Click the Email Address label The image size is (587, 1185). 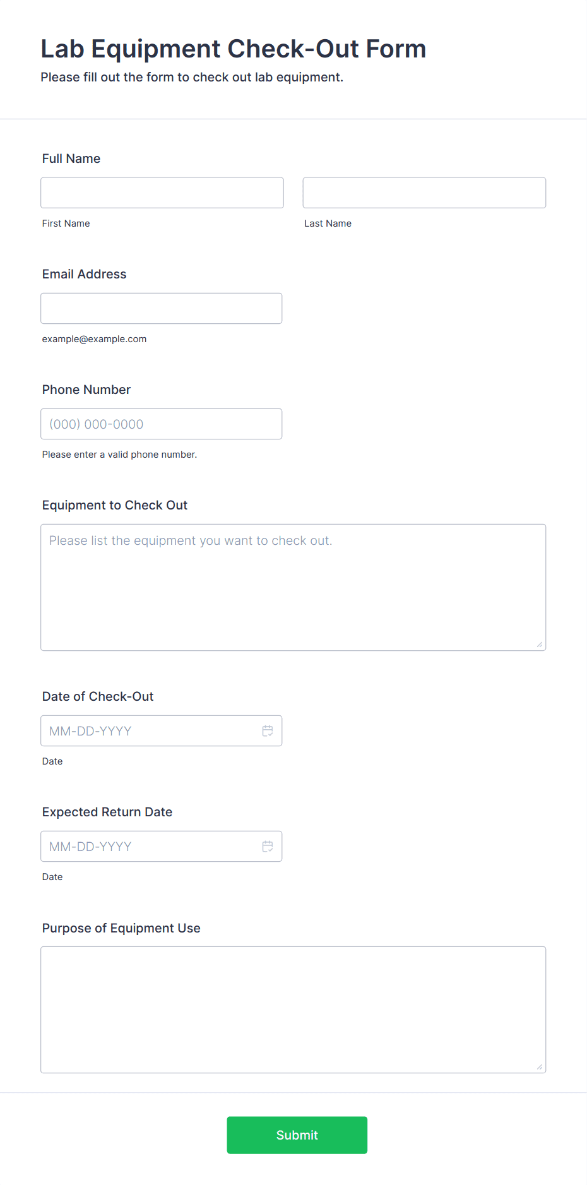click(85, 274)
